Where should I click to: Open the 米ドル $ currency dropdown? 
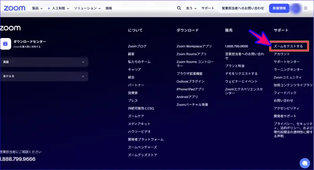(44, 76)
